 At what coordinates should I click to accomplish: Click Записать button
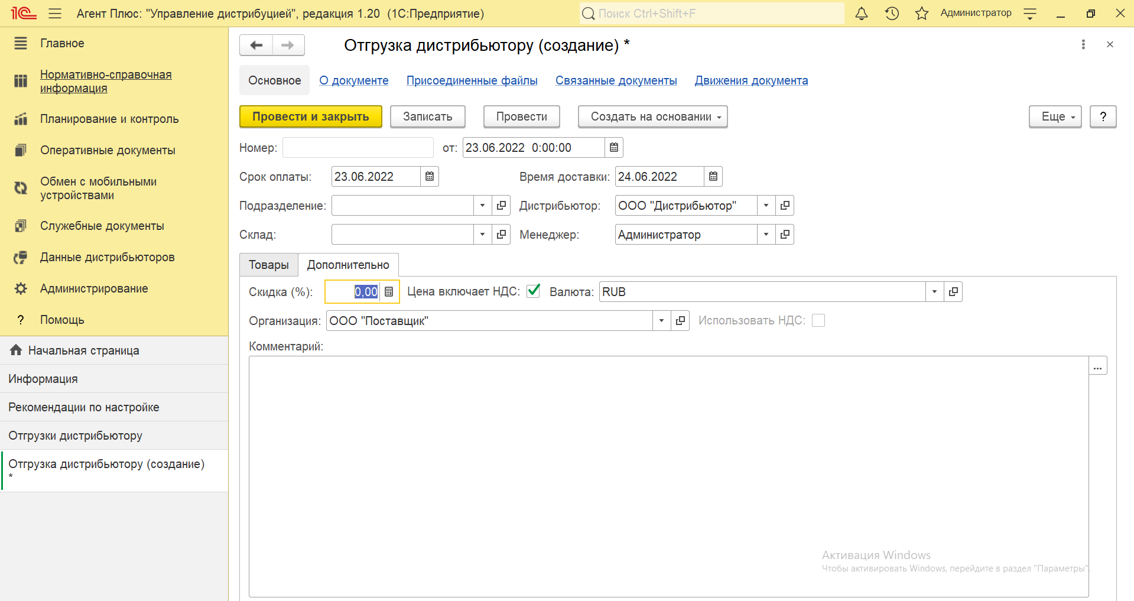(428, 116)
